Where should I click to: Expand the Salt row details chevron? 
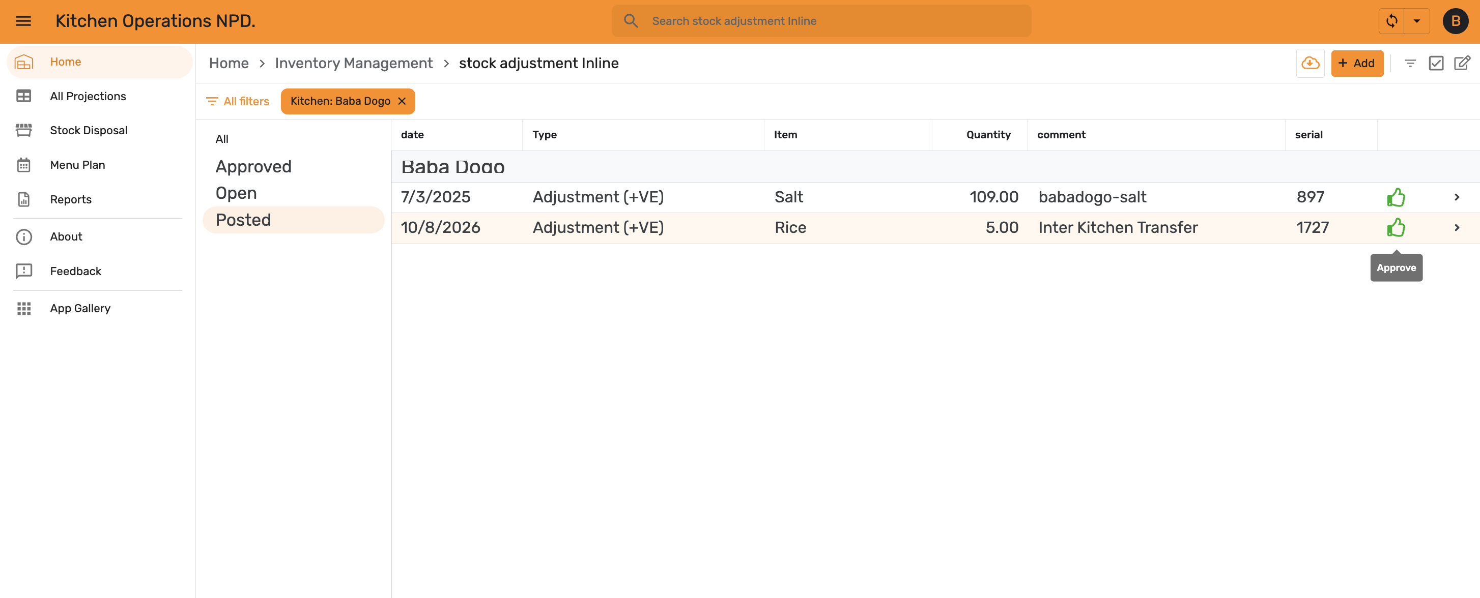click(x=1457, y=197)
